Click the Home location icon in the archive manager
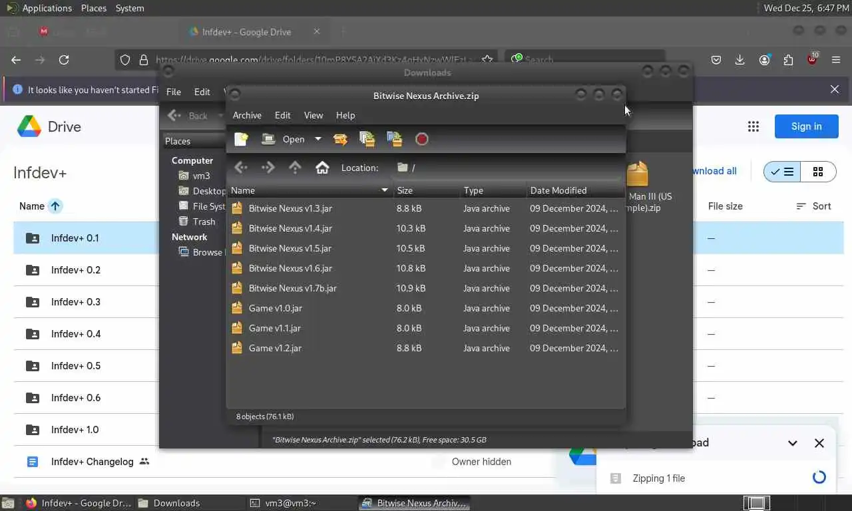Screen dimensions: 852x511 point(322,168)
